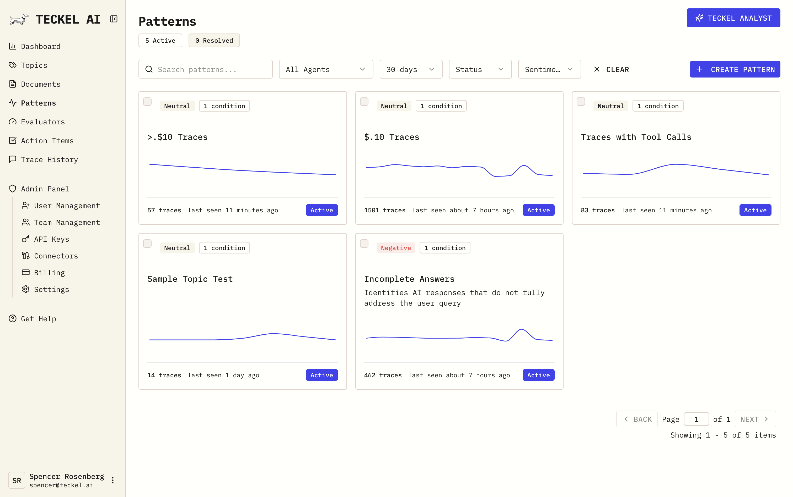Image resolution: width=793 pixels, height=497 pixels.
Task: Select the >.$10 Traces pattern checkbox
Action: (x=147, y=102)
